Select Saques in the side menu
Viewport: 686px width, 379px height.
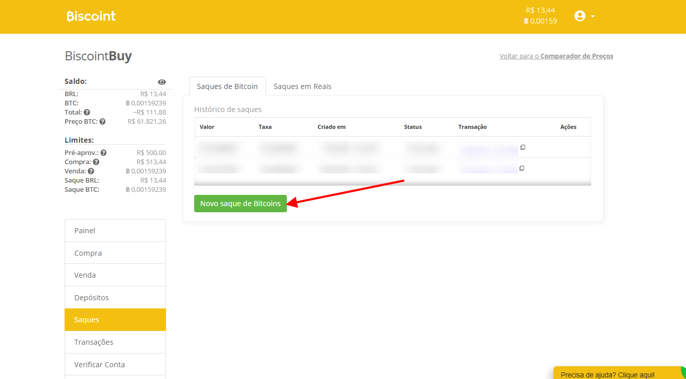115,320
